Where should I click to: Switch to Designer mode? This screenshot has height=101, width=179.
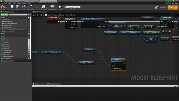pos(160,8)
